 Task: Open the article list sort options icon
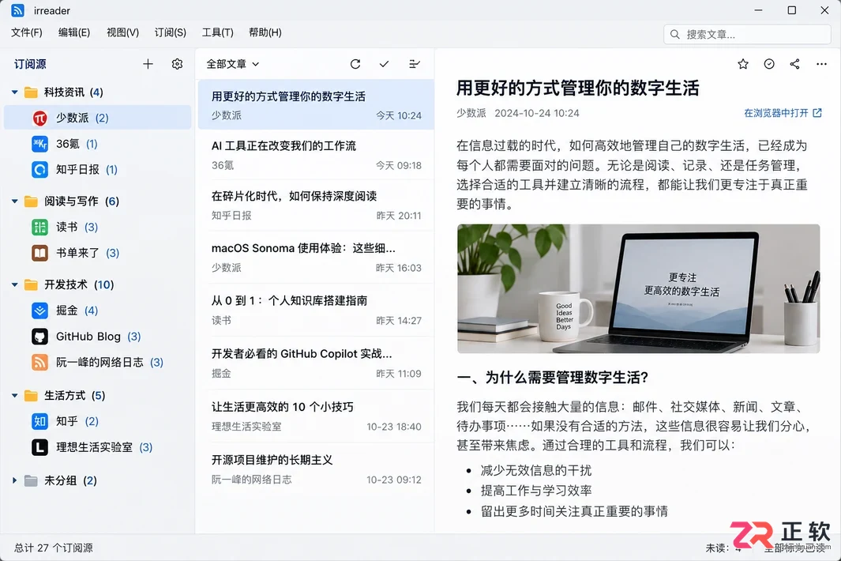click(x=414, y=64)
